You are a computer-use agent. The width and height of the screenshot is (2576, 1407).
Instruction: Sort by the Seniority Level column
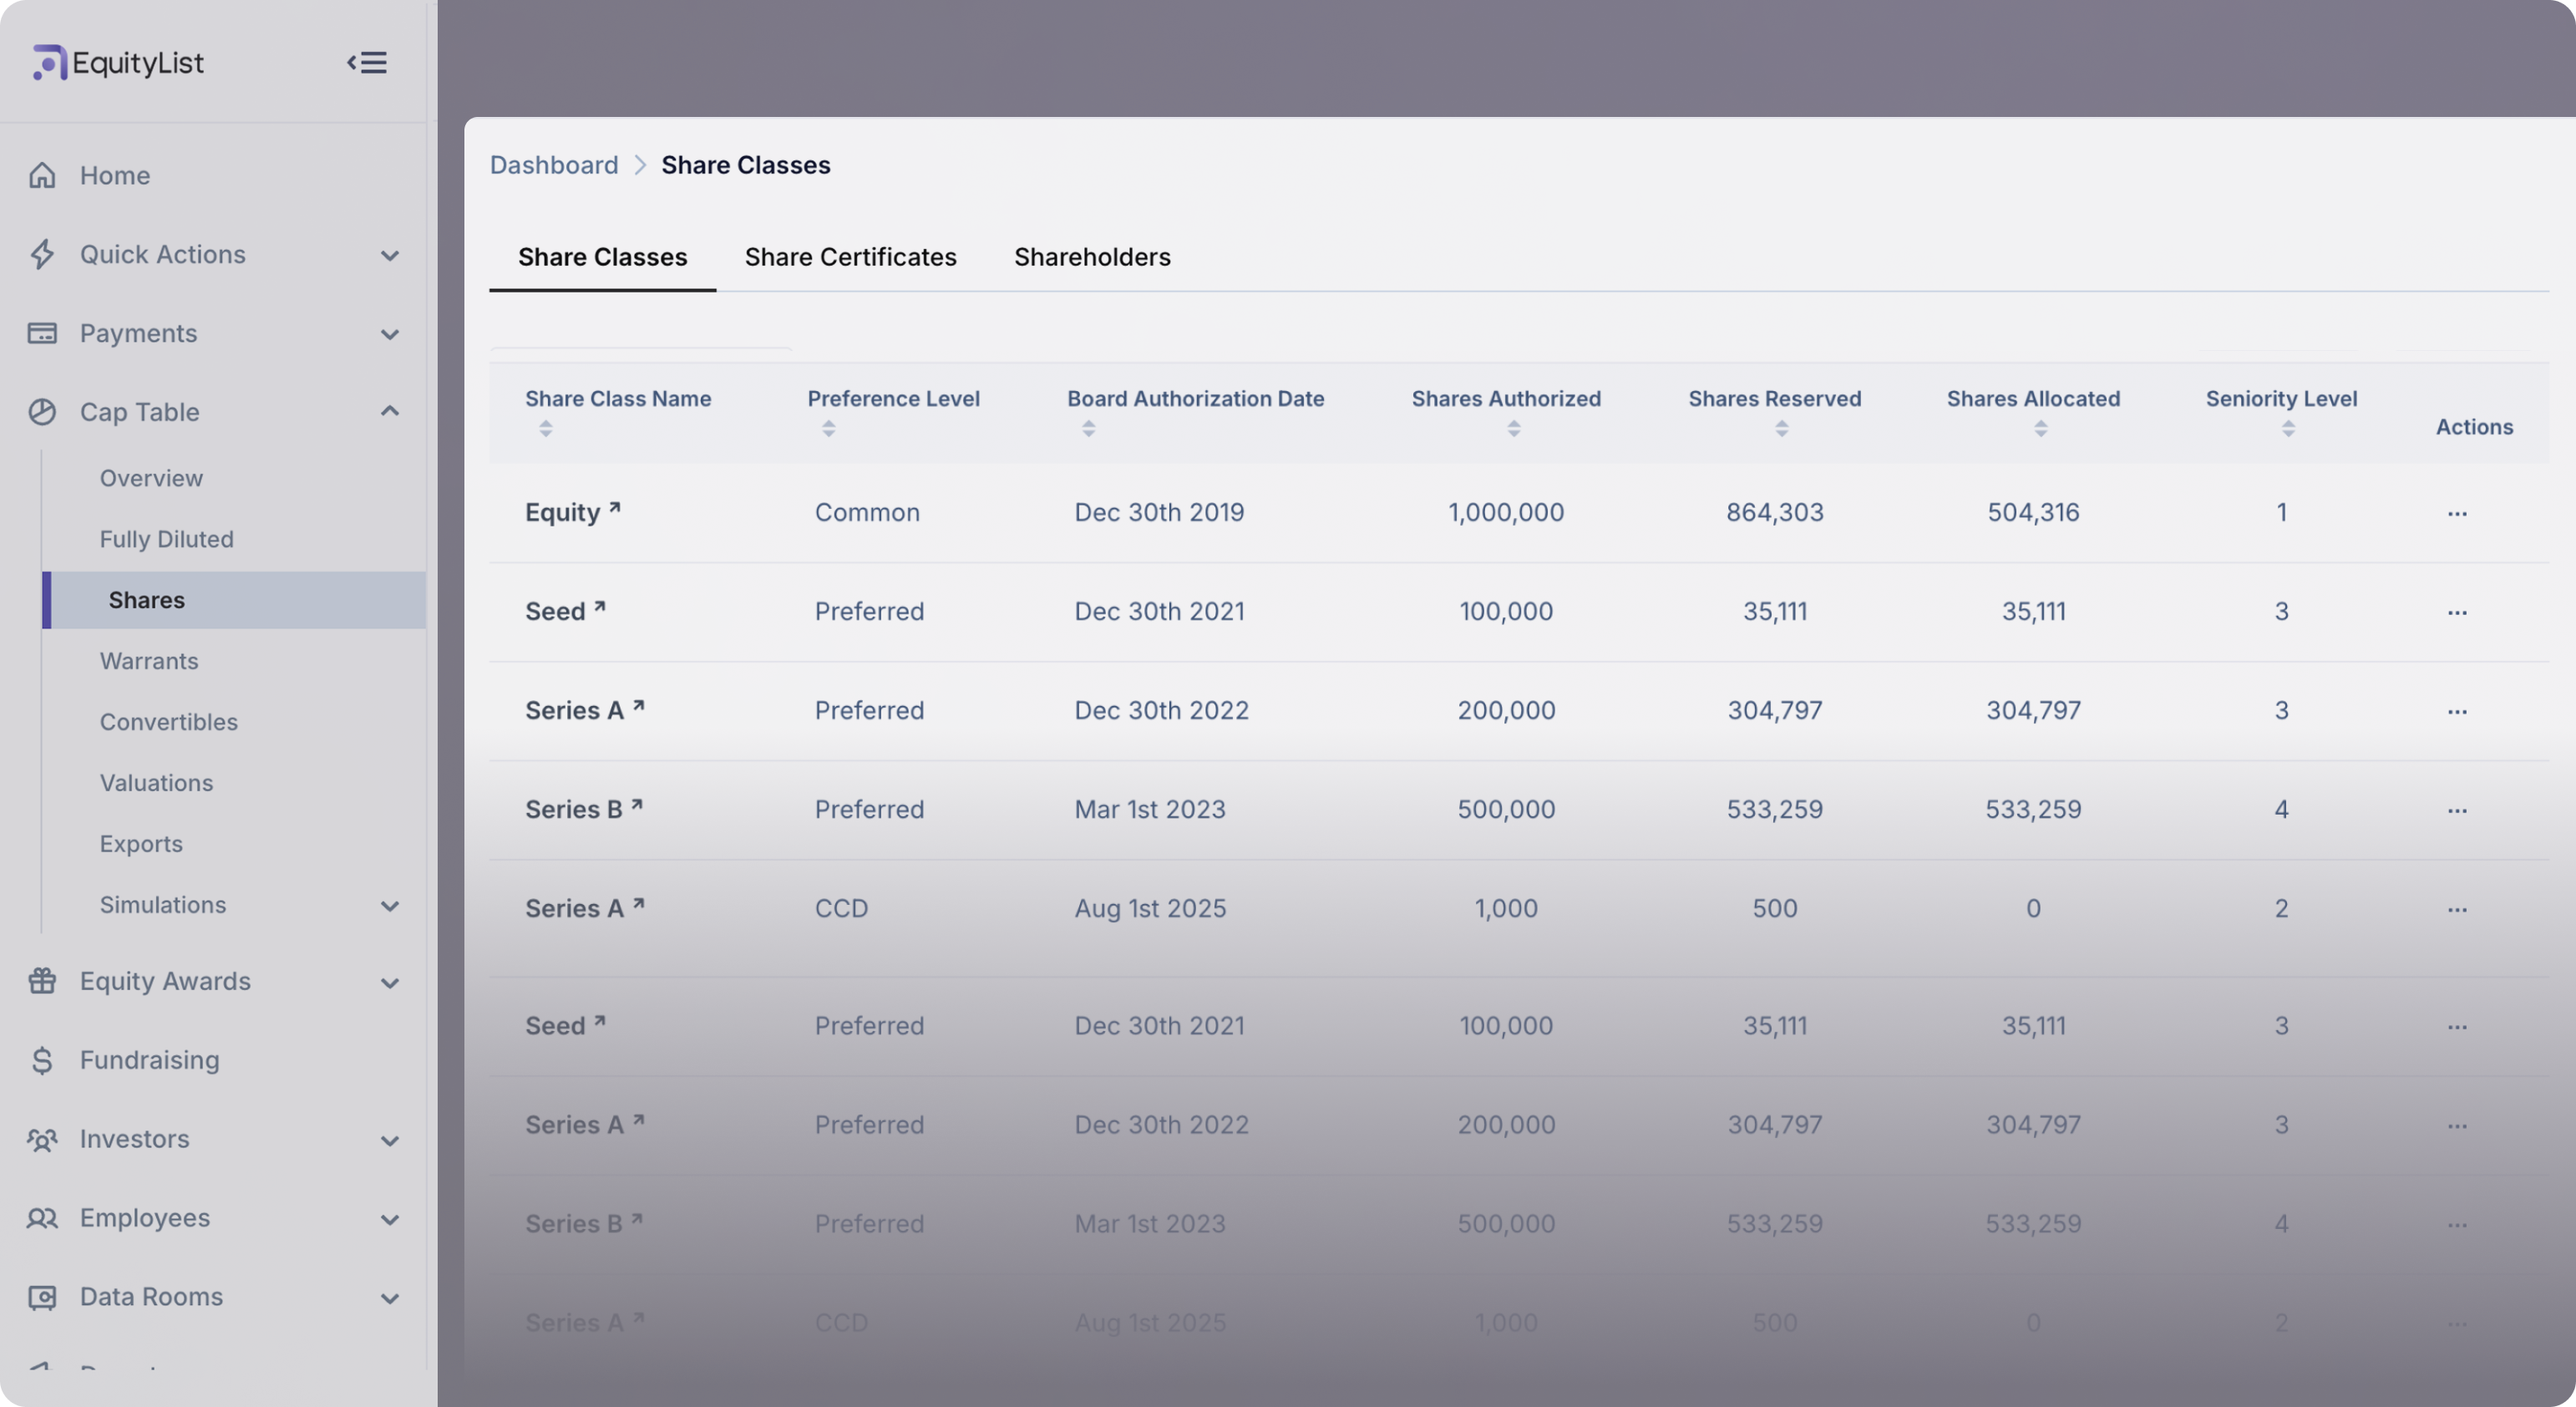2287,429
